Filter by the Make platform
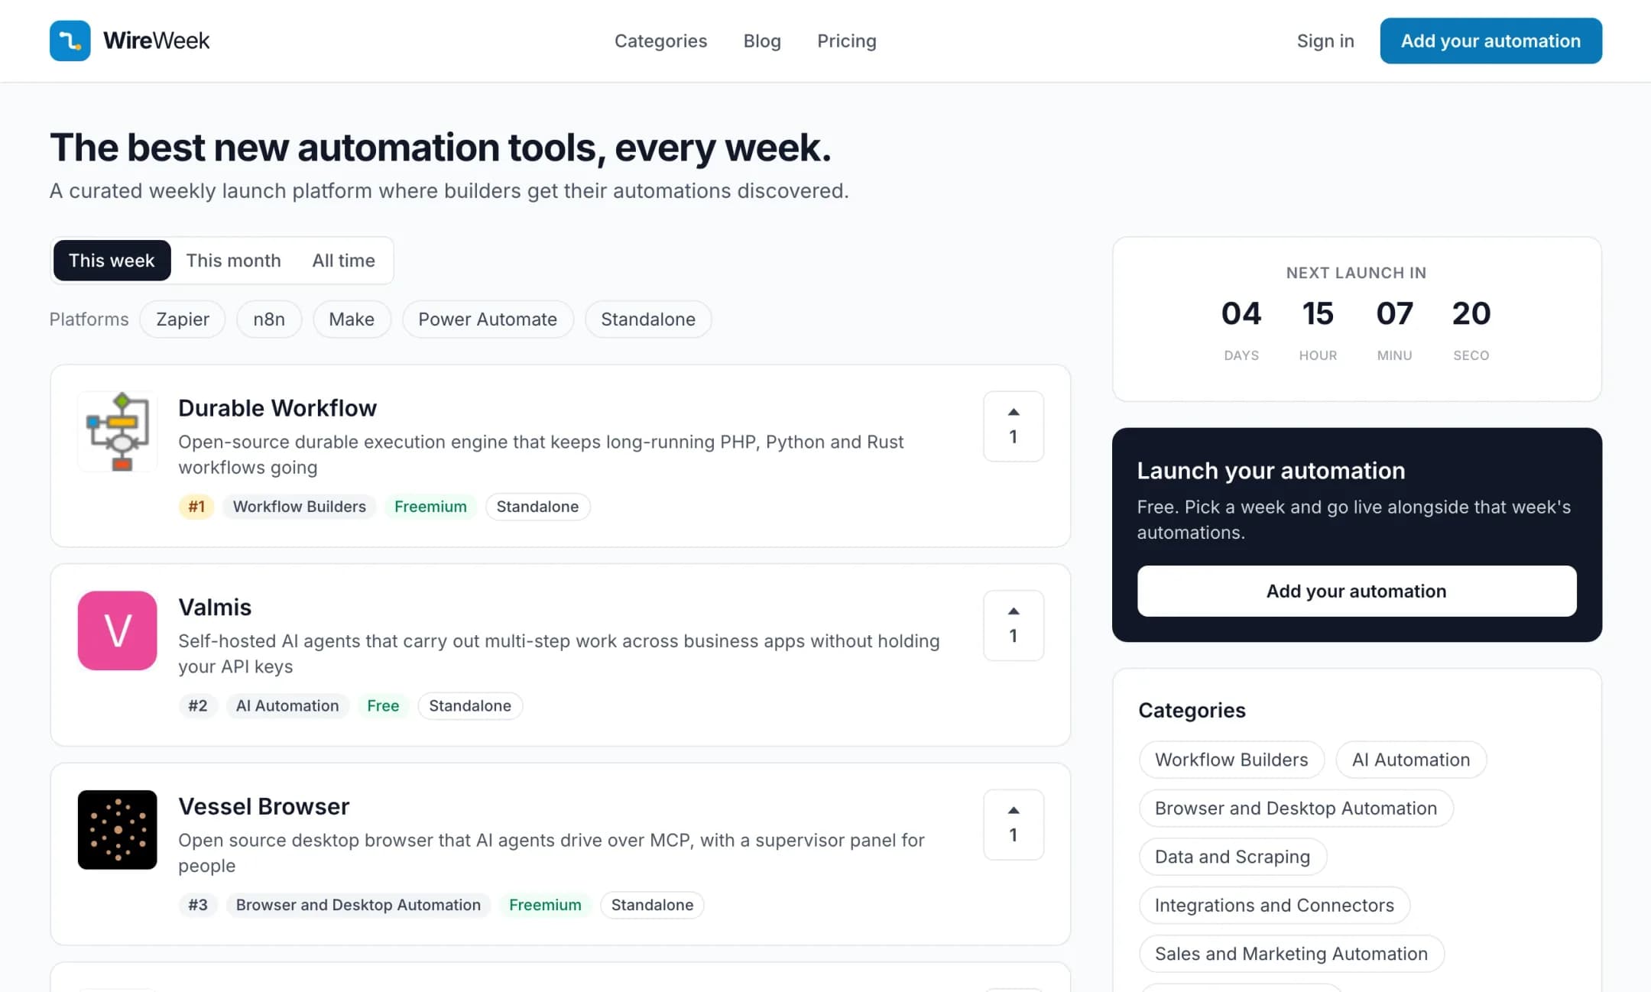Viewport: 1651px width, 992px height. coord(352,319)
